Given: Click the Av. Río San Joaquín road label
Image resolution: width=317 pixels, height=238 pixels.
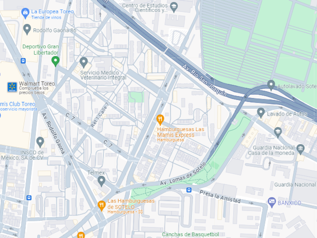Looking at the screenshot, I should pos(205,80).
